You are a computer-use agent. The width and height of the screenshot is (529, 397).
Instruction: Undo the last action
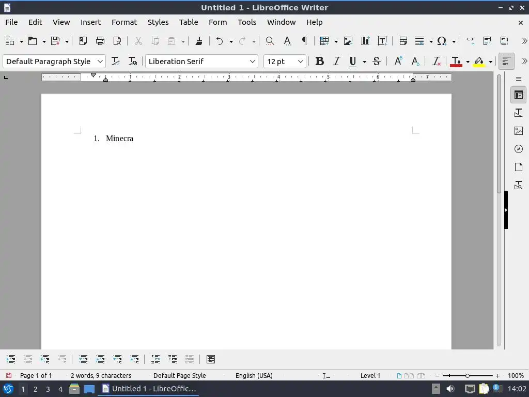point(220,41)
